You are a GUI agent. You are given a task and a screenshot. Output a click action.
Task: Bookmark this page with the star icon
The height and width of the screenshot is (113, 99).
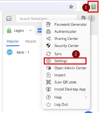71,7
